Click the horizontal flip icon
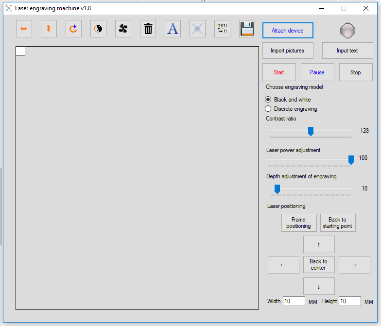This screenshot has height=326, width=381. [24, 29]
